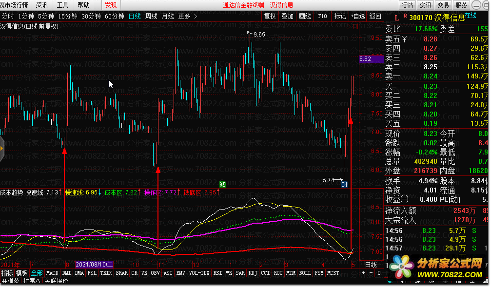Screen dimensions: 491x287
Task: Select the 日线 daily period tab
Action: click(135, 16)
